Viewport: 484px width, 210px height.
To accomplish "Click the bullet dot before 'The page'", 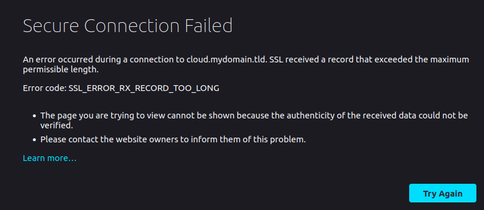I will click(34, 117).
